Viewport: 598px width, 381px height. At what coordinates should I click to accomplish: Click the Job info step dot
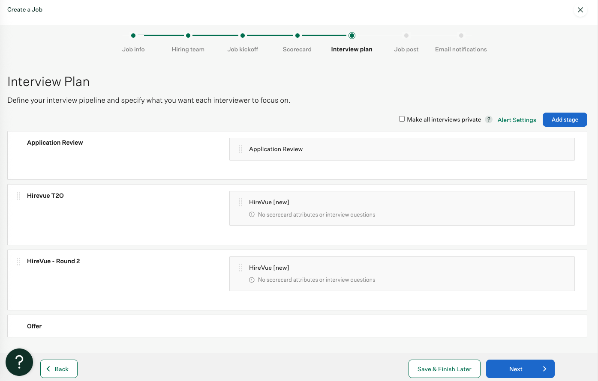tap(133, 36)
